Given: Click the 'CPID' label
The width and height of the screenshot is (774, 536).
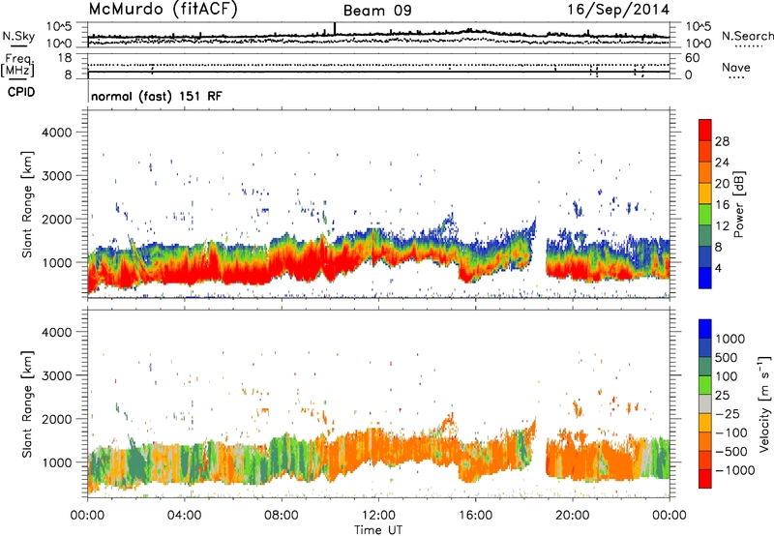Looking at the screenshot, I should tap(21, 92).
